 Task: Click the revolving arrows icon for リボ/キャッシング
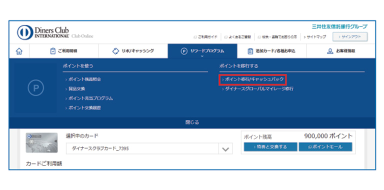click(x=115, y=51)
